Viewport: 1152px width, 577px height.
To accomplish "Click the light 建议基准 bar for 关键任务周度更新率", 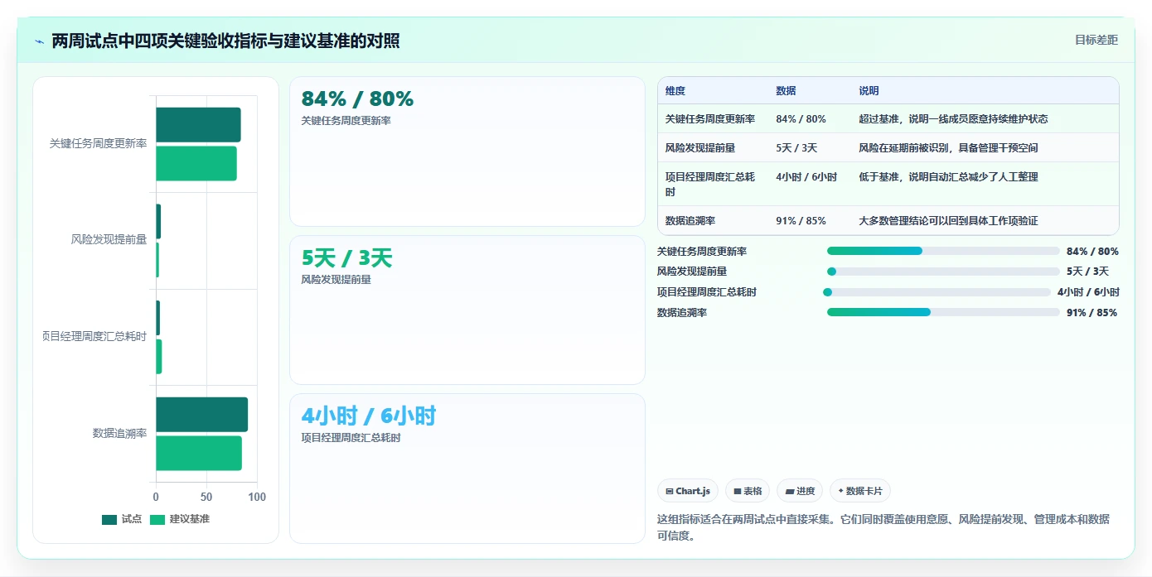I will coord(196,163).
